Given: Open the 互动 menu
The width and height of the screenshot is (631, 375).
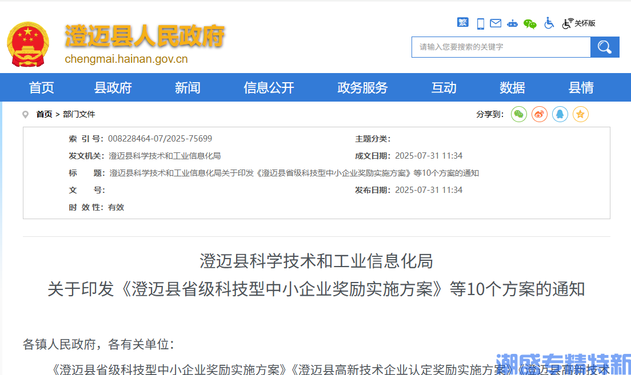Looking at the screenshot, I should click(444, 87).
